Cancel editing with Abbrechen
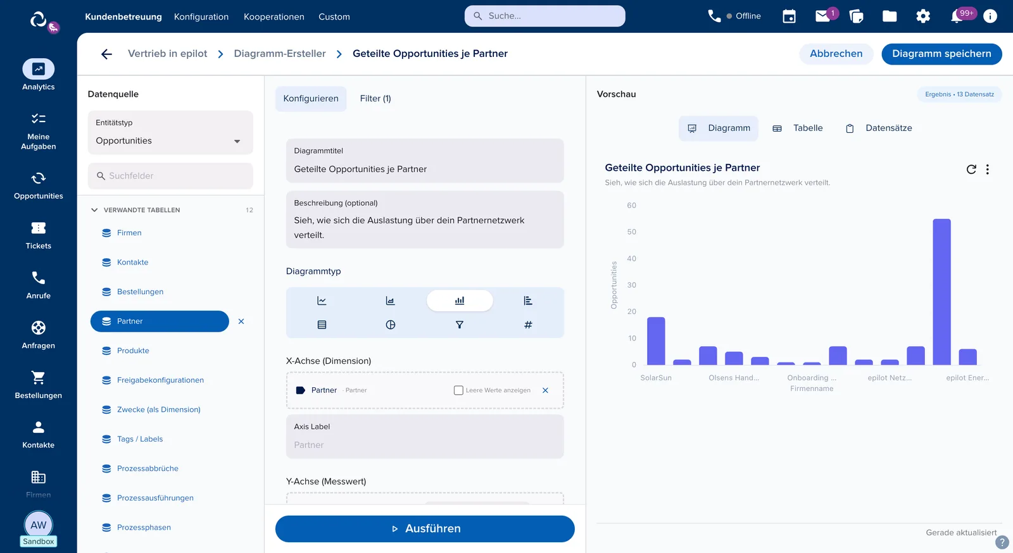The width and height of the screenshot is (1013, 553). (836, 54)
